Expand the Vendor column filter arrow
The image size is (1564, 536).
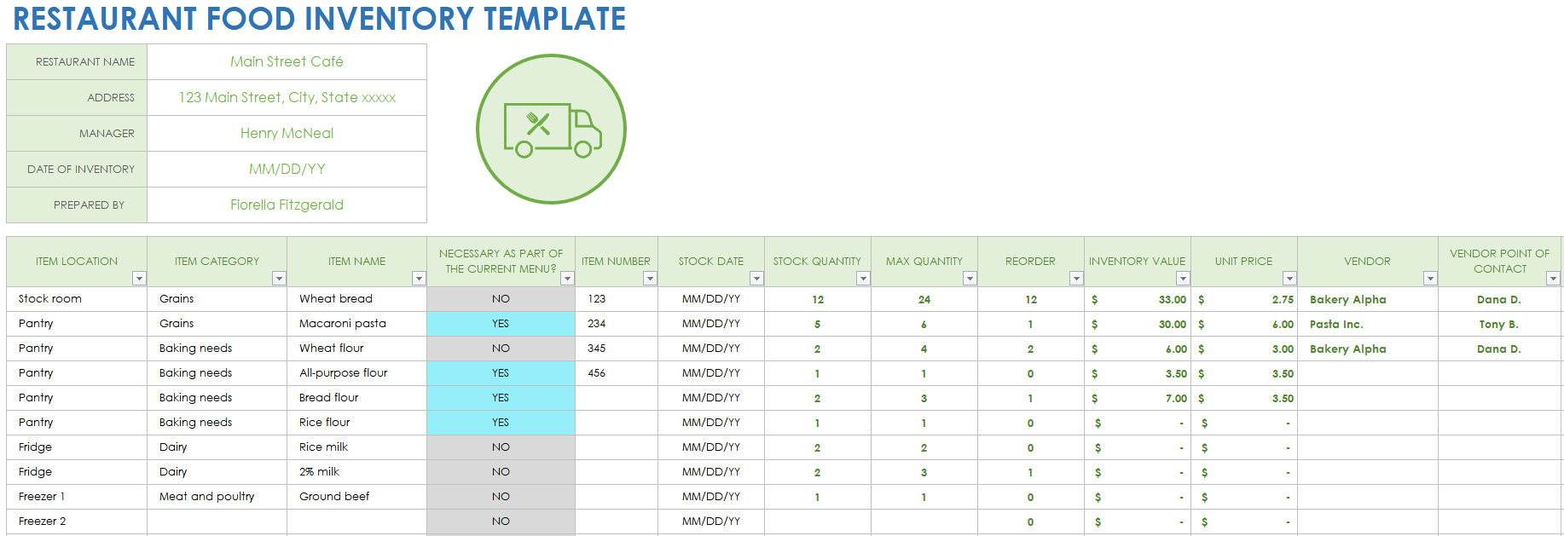click(1430, 279)
